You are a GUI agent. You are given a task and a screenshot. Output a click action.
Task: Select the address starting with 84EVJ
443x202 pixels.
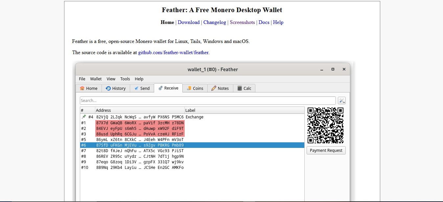pyautogui.click(x=140, y=128)
